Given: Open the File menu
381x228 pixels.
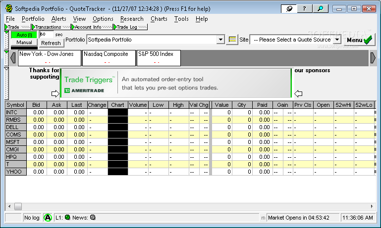Looking at the screenshot, I should point(10,19).
